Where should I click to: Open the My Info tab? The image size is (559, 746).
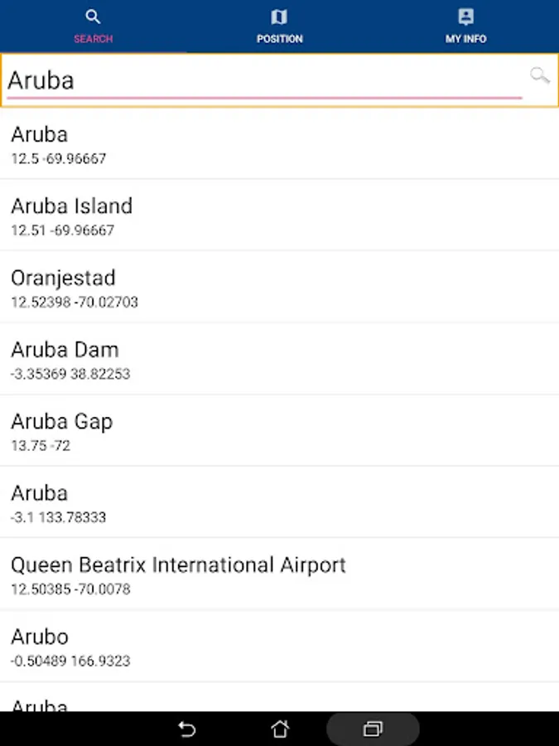pyautogui.click(x=465, y=27)
